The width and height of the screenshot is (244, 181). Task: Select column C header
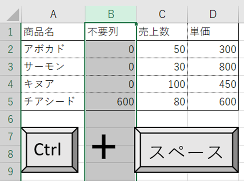[x=162, y=14]
